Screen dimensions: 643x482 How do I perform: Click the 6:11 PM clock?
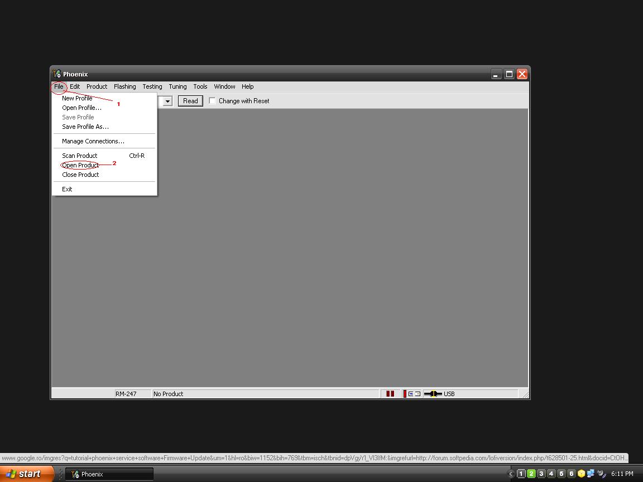coord(622,474)
